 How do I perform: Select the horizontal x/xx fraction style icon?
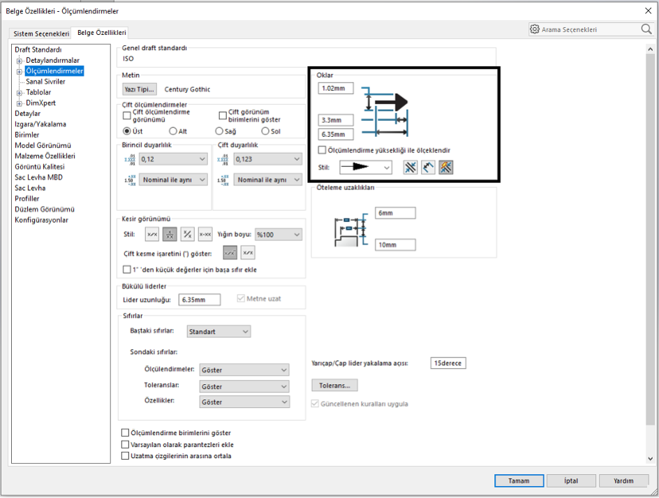pyautogui.click(x=151, y=234)
